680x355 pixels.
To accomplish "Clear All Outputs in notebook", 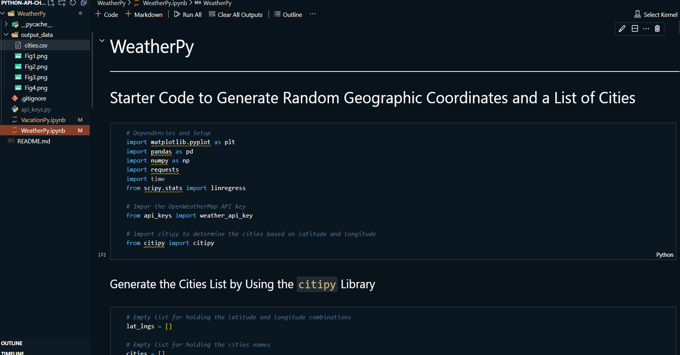I will click(x=235, y=14).
